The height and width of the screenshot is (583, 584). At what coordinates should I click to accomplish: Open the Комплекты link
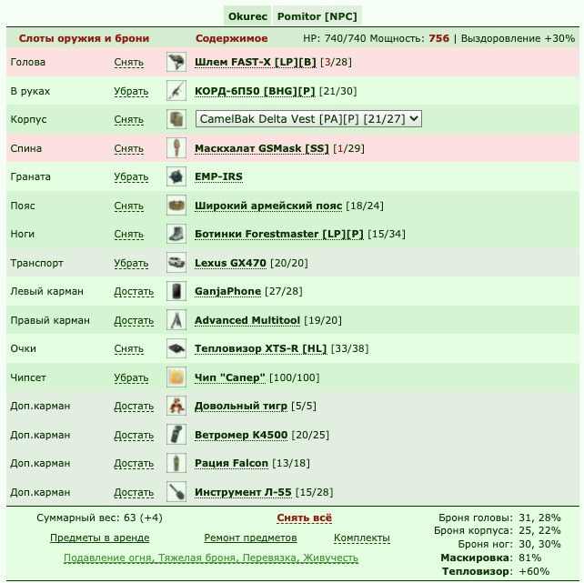[x=362, y=538]
